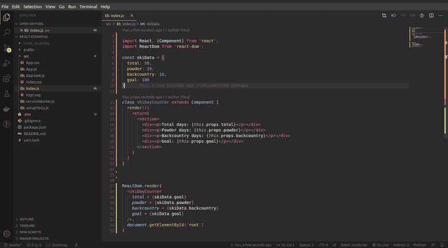The height and width of the screenshot is (248, 448).
Task: Open the View menu
Action: tap(50, 6)
